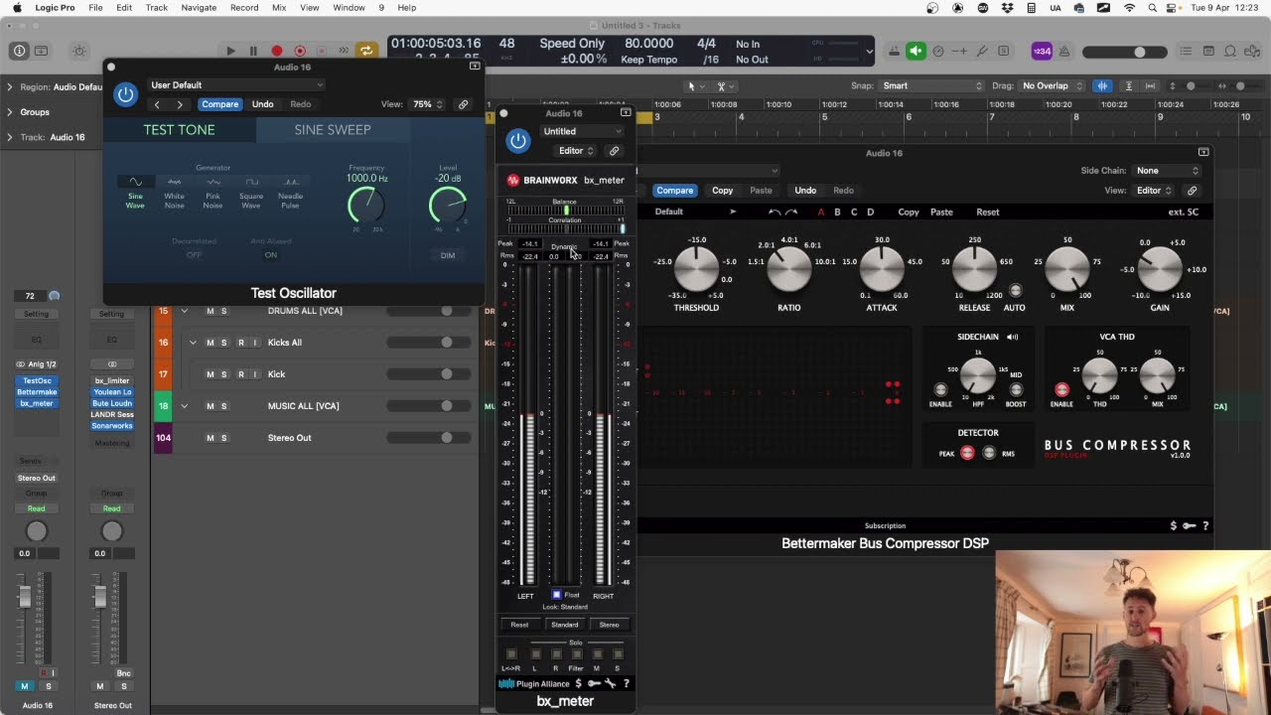Click the bx_meter wrench settings icon
1271x715 pixels.
pyautogui.click(x=610, y=683)
